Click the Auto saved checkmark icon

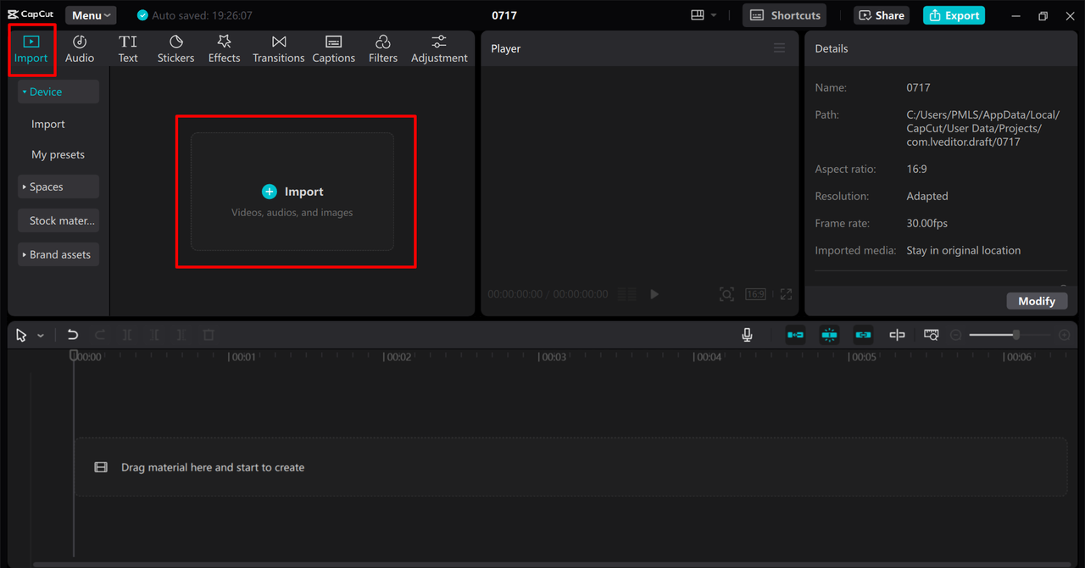pos(142,15)
